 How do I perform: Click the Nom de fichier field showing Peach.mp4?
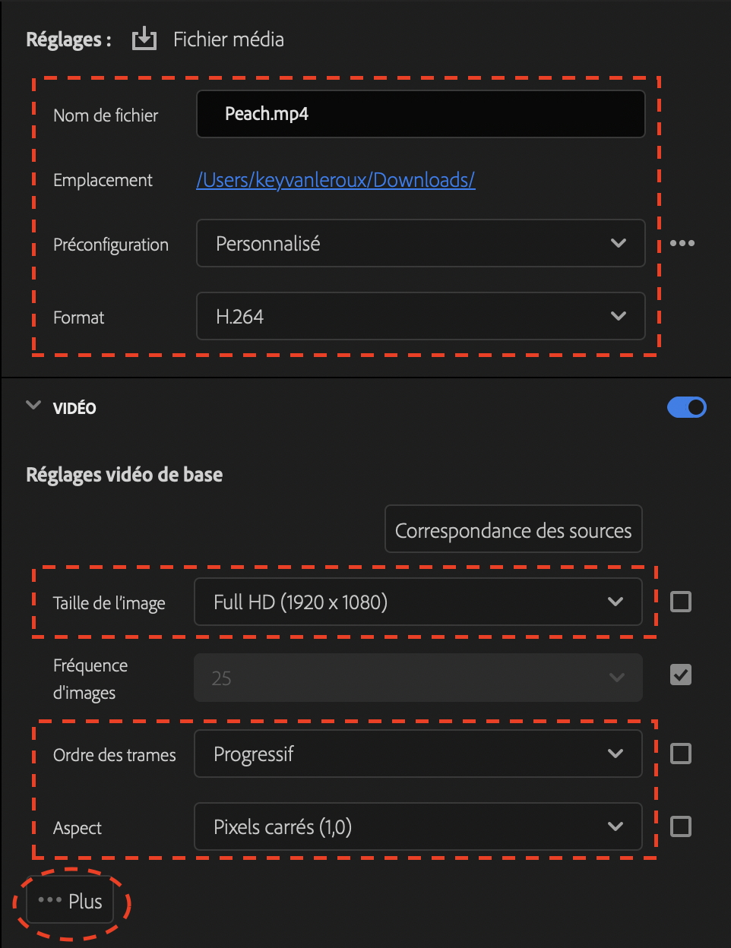[x=420, y=113]
